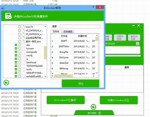Viewport: 150px width, 117px height.
Task: Click the back arrow below the Bitlocker分区解密 button
Action: click(x=93, y=107)
